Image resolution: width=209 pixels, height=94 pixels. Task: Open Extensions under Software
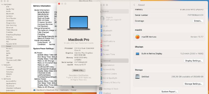10,91
